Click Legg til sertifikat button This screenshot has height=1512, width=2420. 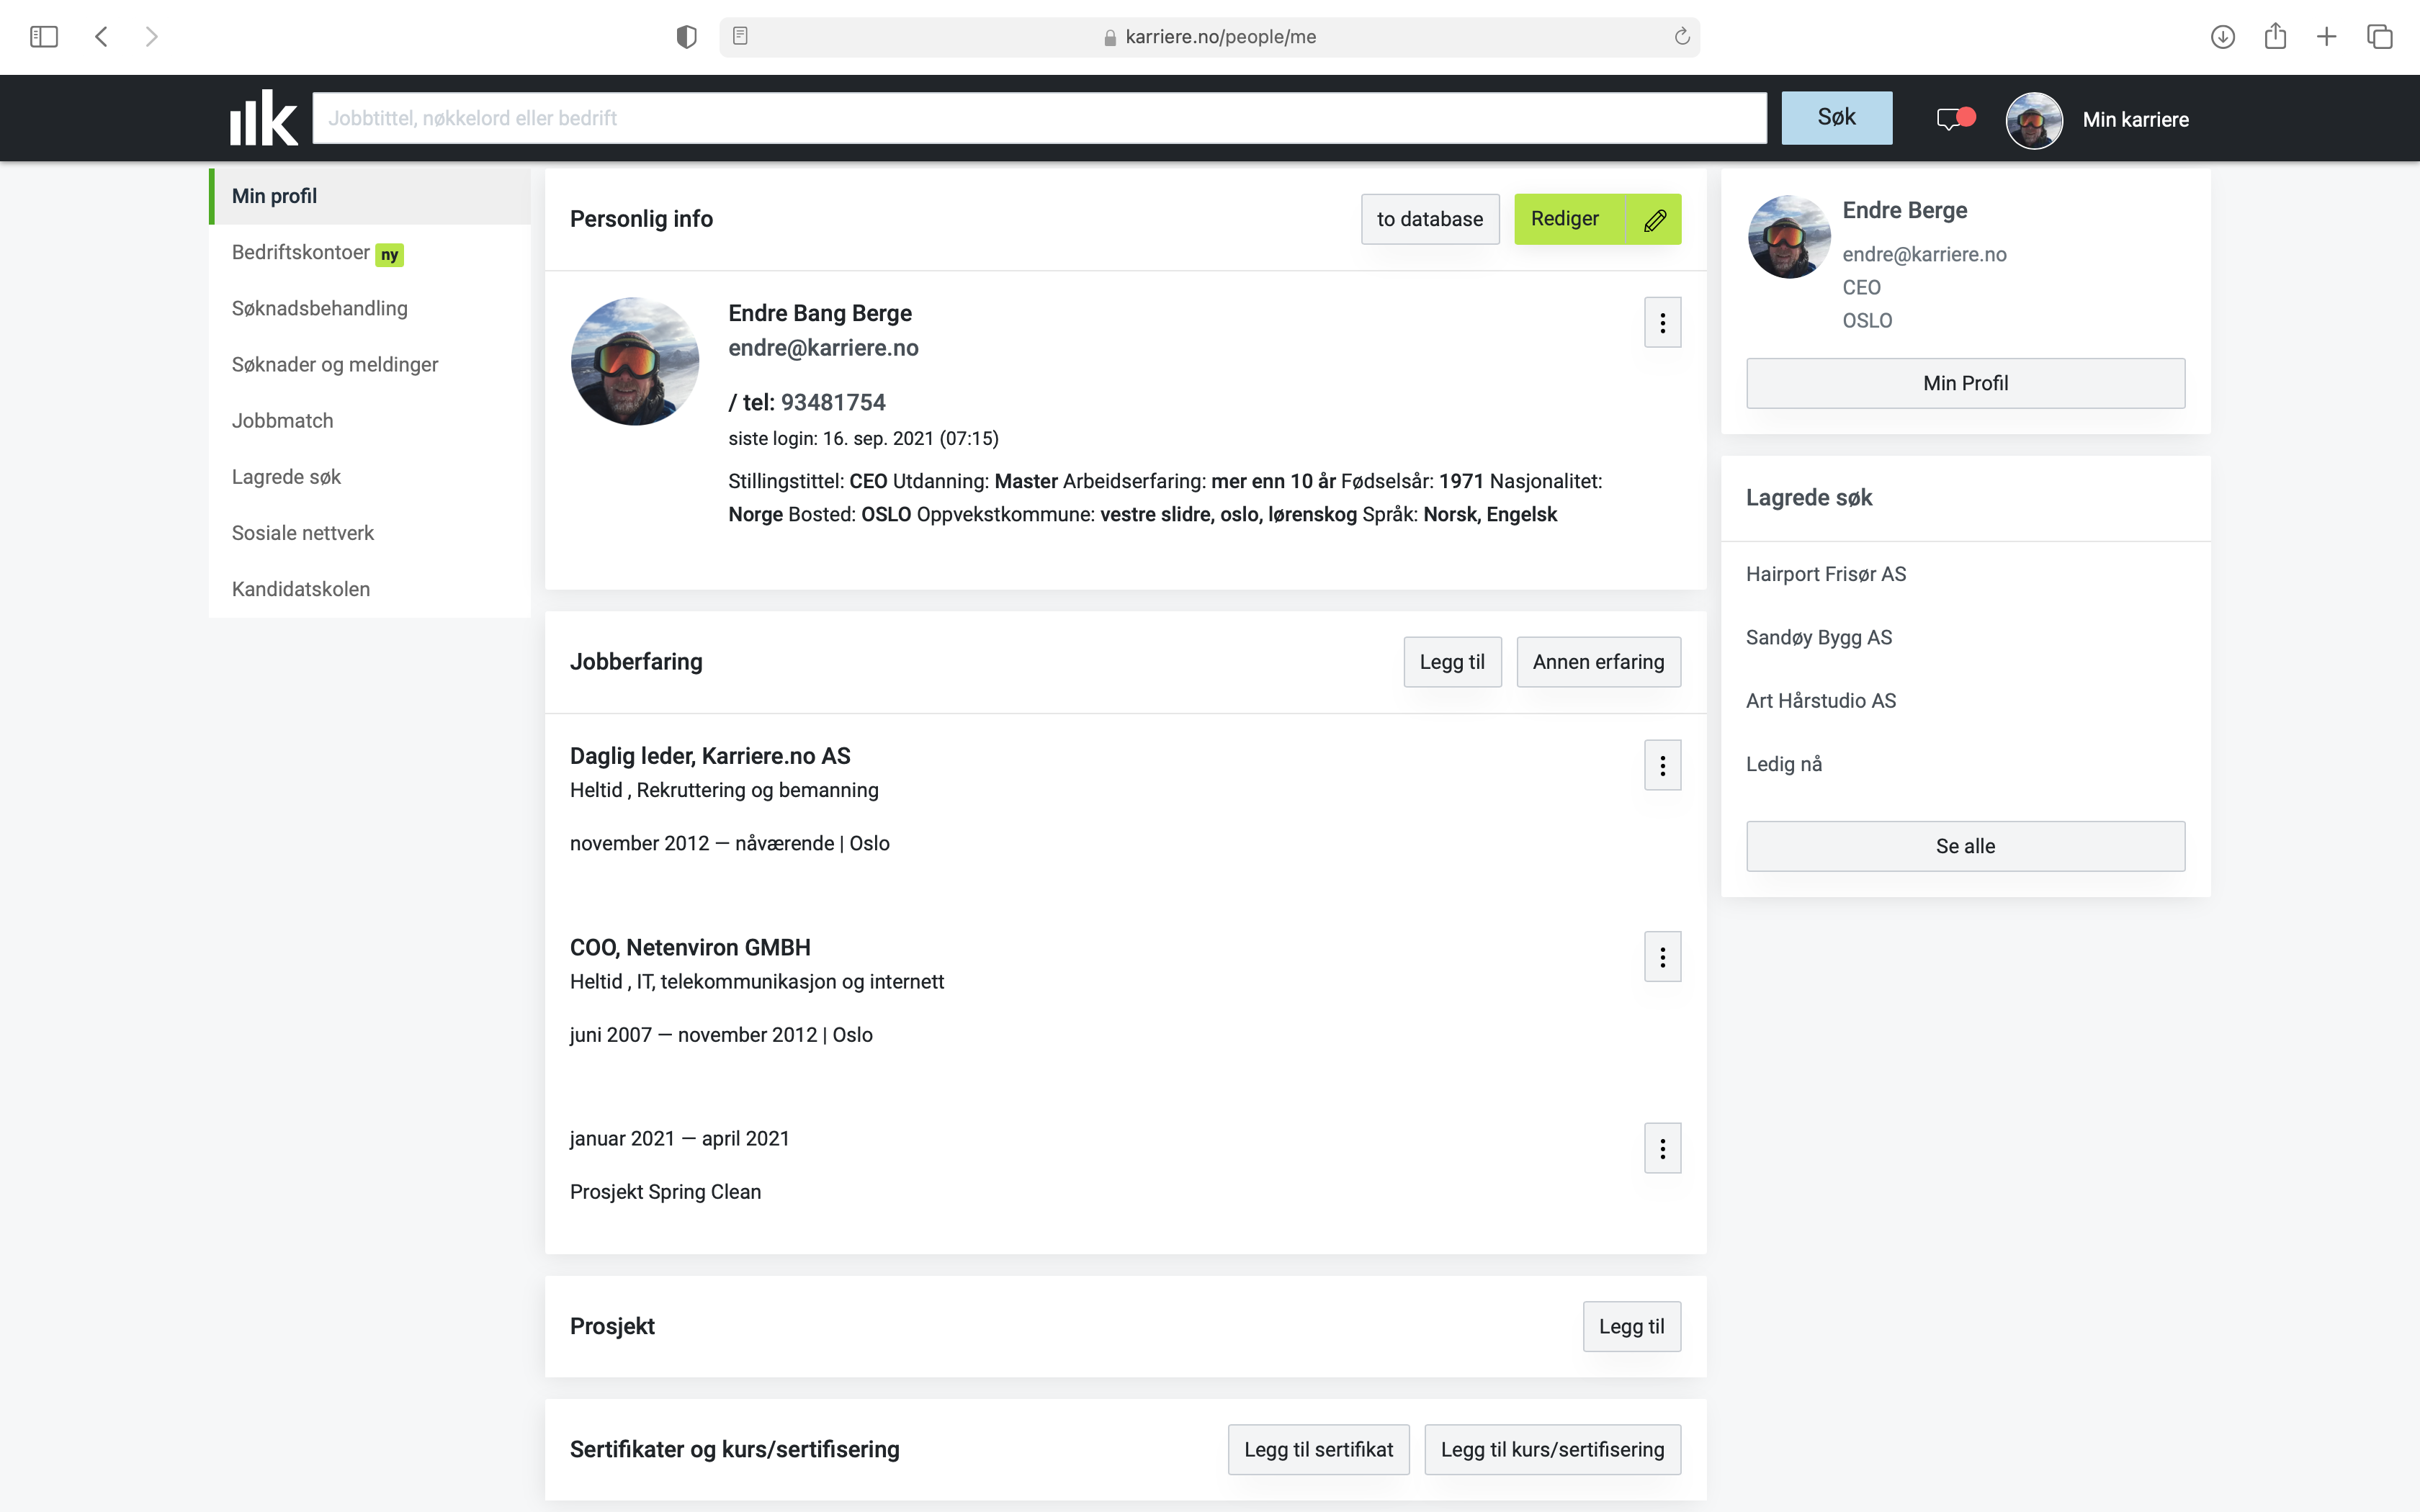[x=1318, y=1449]
